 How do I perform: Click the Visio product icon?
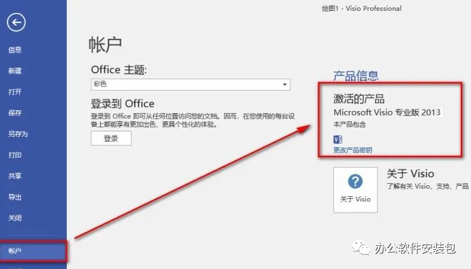[337, 140]
